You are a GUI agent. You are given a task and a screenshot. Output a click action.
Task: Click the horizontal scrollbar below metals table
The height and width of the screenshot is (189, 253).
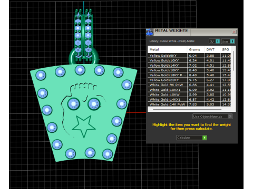click(187, 110)
